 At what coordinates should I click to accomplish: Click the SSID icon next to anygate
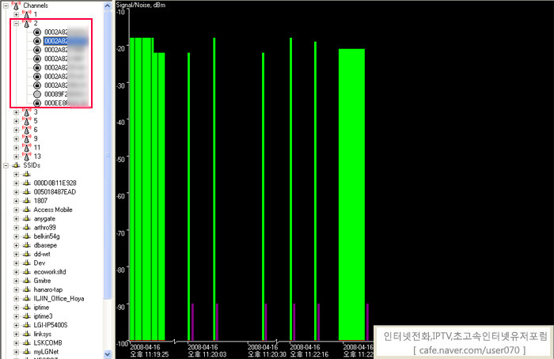[x=26, y=218]
